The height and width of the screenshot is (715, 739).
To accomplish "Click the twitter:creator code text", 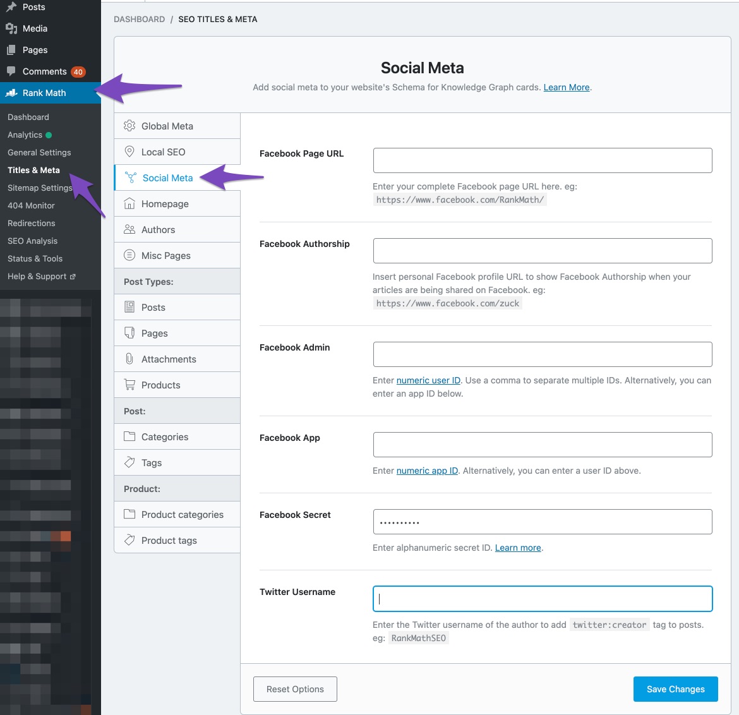I will [x=610, y=625].
